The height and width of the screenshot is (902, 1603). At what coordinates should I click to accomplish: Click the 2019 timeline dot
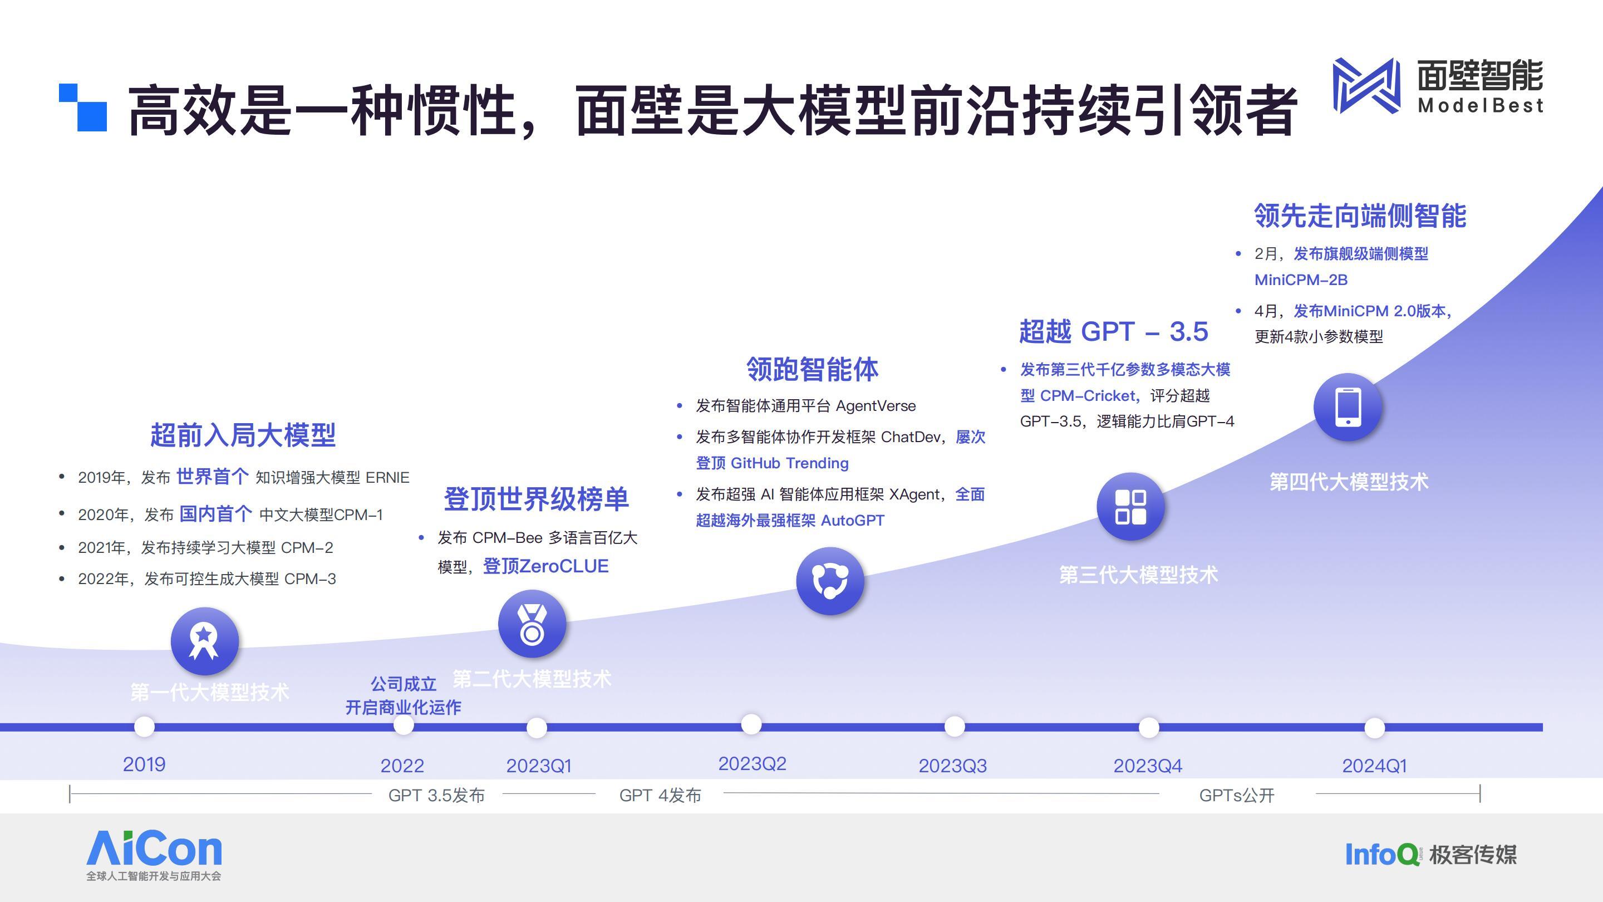[144, 727]
